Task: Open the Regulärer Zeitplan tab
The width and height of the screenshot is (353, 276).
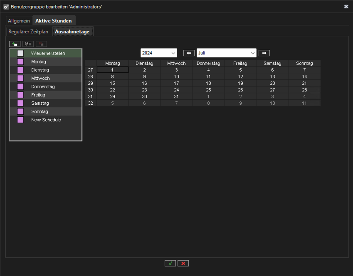Action: coord(28,32)
